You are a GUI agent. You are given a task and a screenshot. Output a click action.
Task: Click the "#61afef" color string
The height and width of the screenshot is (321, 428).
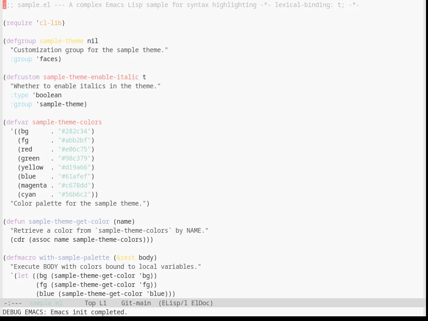click(x=75, y=176)
